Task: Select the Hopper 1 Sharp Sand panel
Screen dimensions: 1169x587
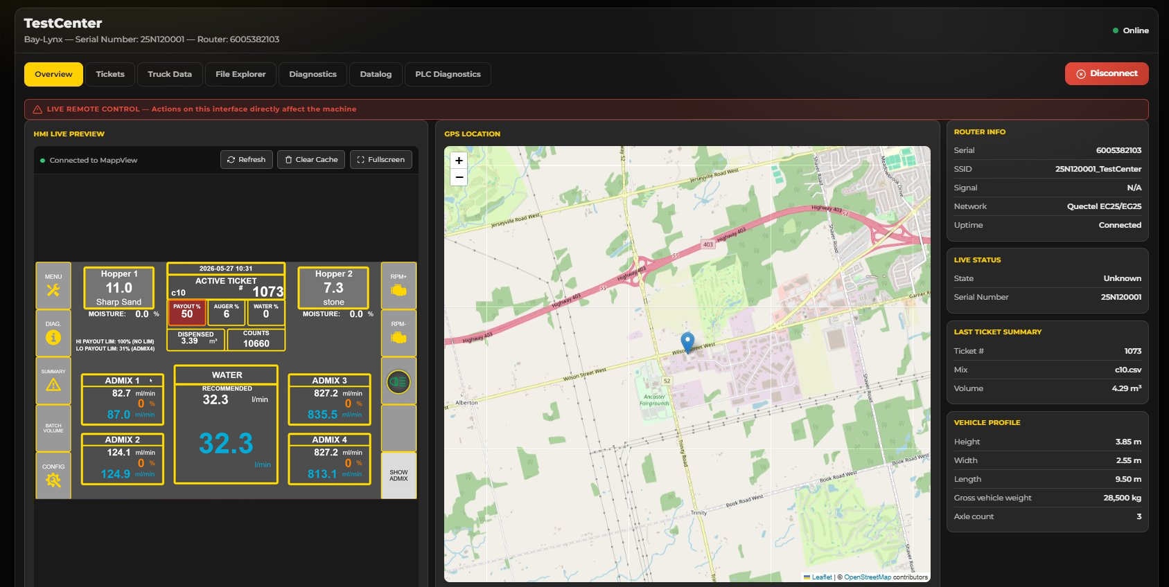Action: pyautogui.click(x=119, y=287)
